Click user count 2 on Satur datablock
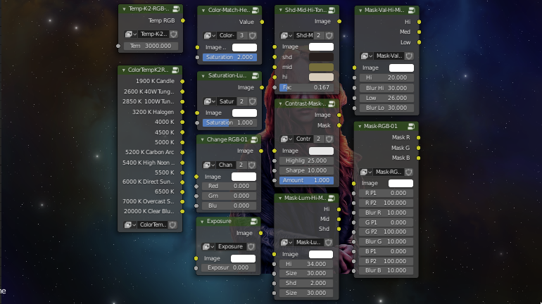The width and height of the screenshot is (542, 304). click(x=242, y=101)
